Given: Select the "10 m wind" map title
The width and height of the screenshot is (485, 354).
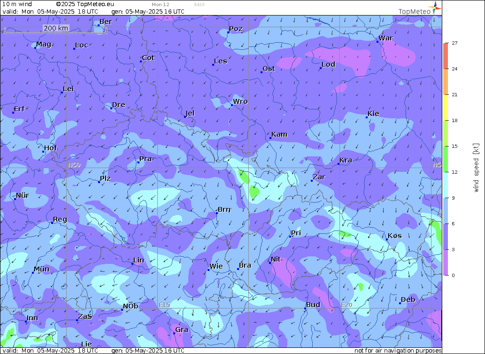Looking at the screenshot, I should point(17,4).
